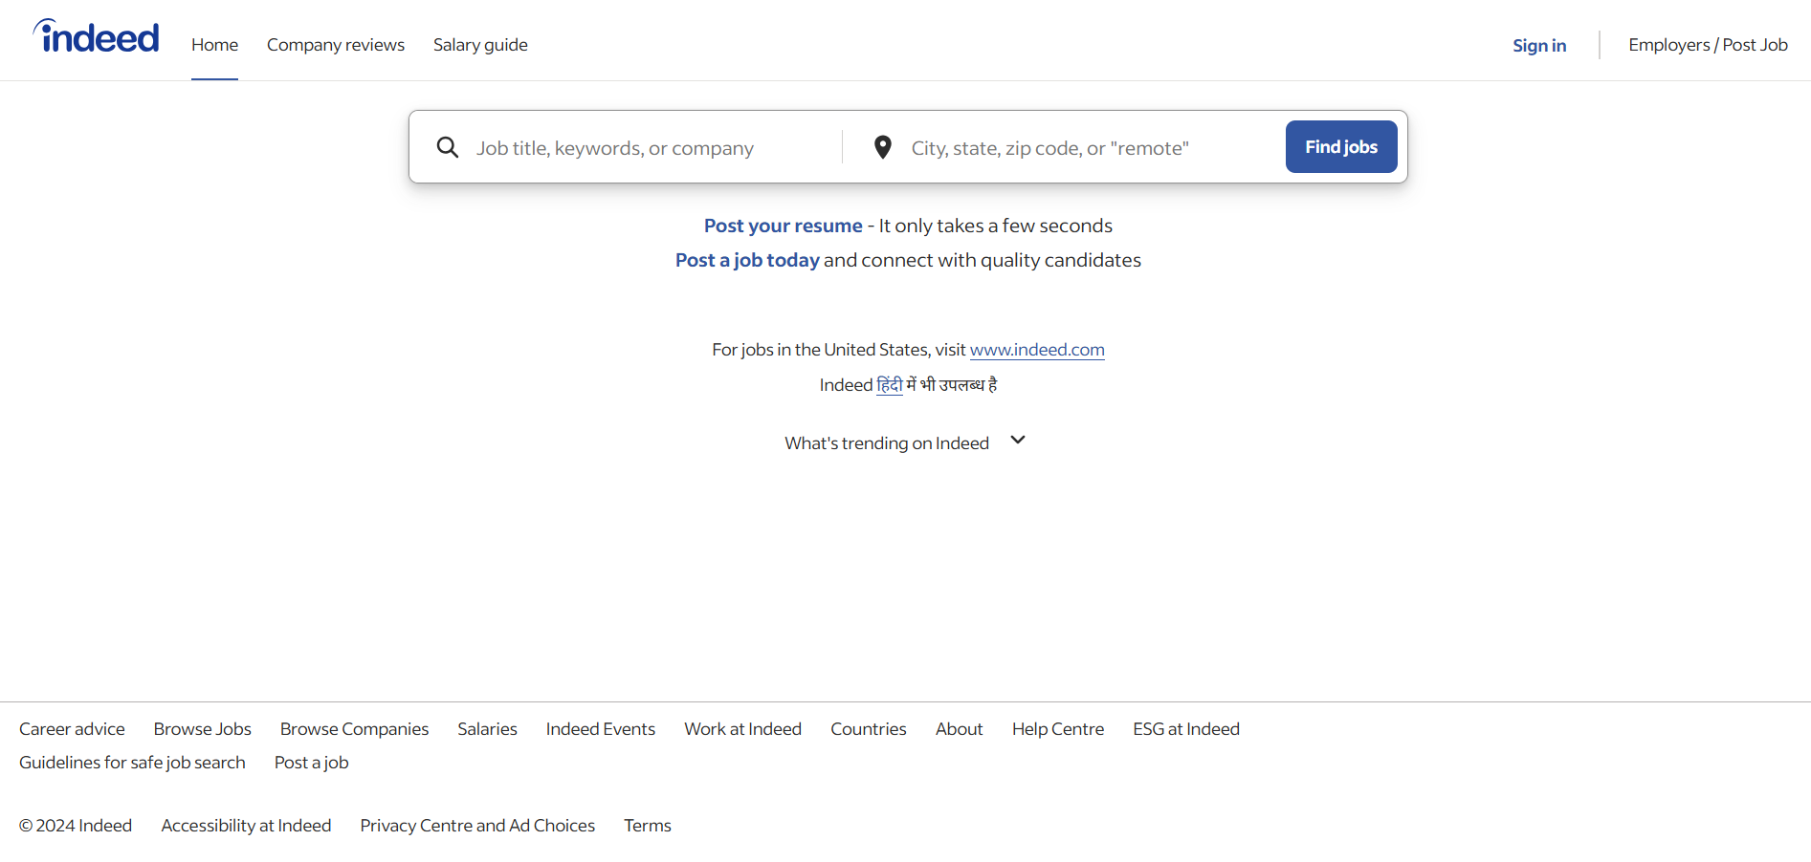Focus the city or zip code field
Image resolution: width=1811 pixels, height=862 pixels.
pyautogui.click(x=1081, y=148)
